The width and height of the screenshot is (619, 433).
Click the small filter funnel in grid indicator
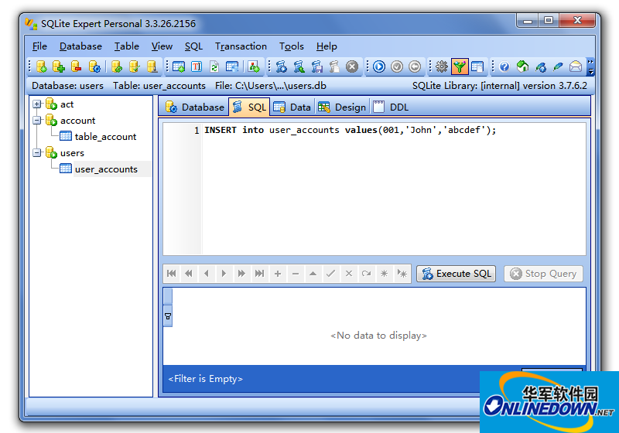[168, 316]
